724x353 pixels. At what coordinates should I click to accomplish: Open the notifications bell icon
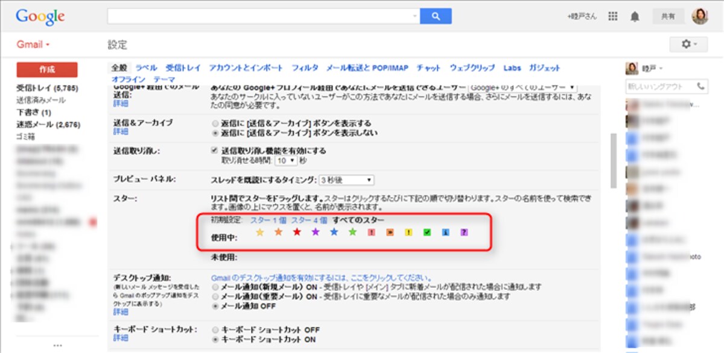coord(635,16)
